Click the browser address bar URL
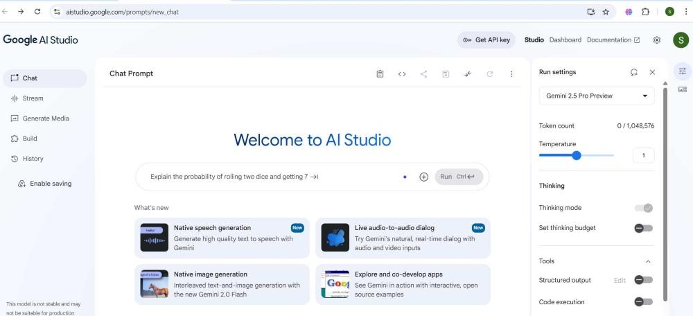693x316 pixels. 123,12
